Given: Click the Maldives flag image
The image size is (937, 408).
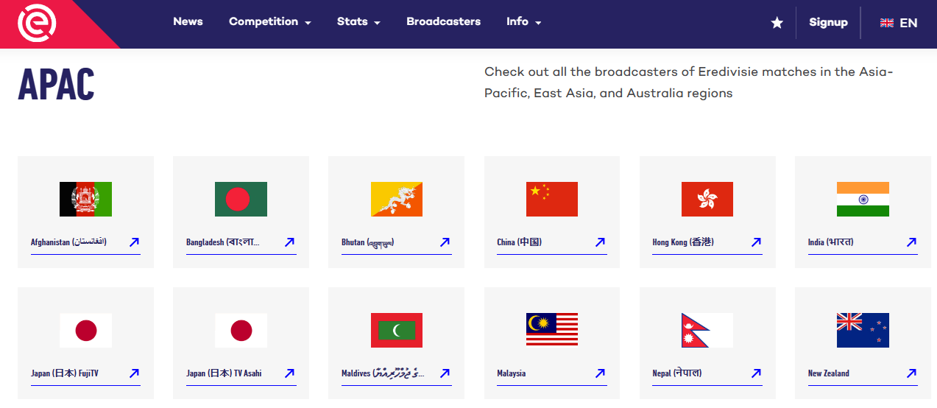Looking at the screenshot, I should coord(396,330).
